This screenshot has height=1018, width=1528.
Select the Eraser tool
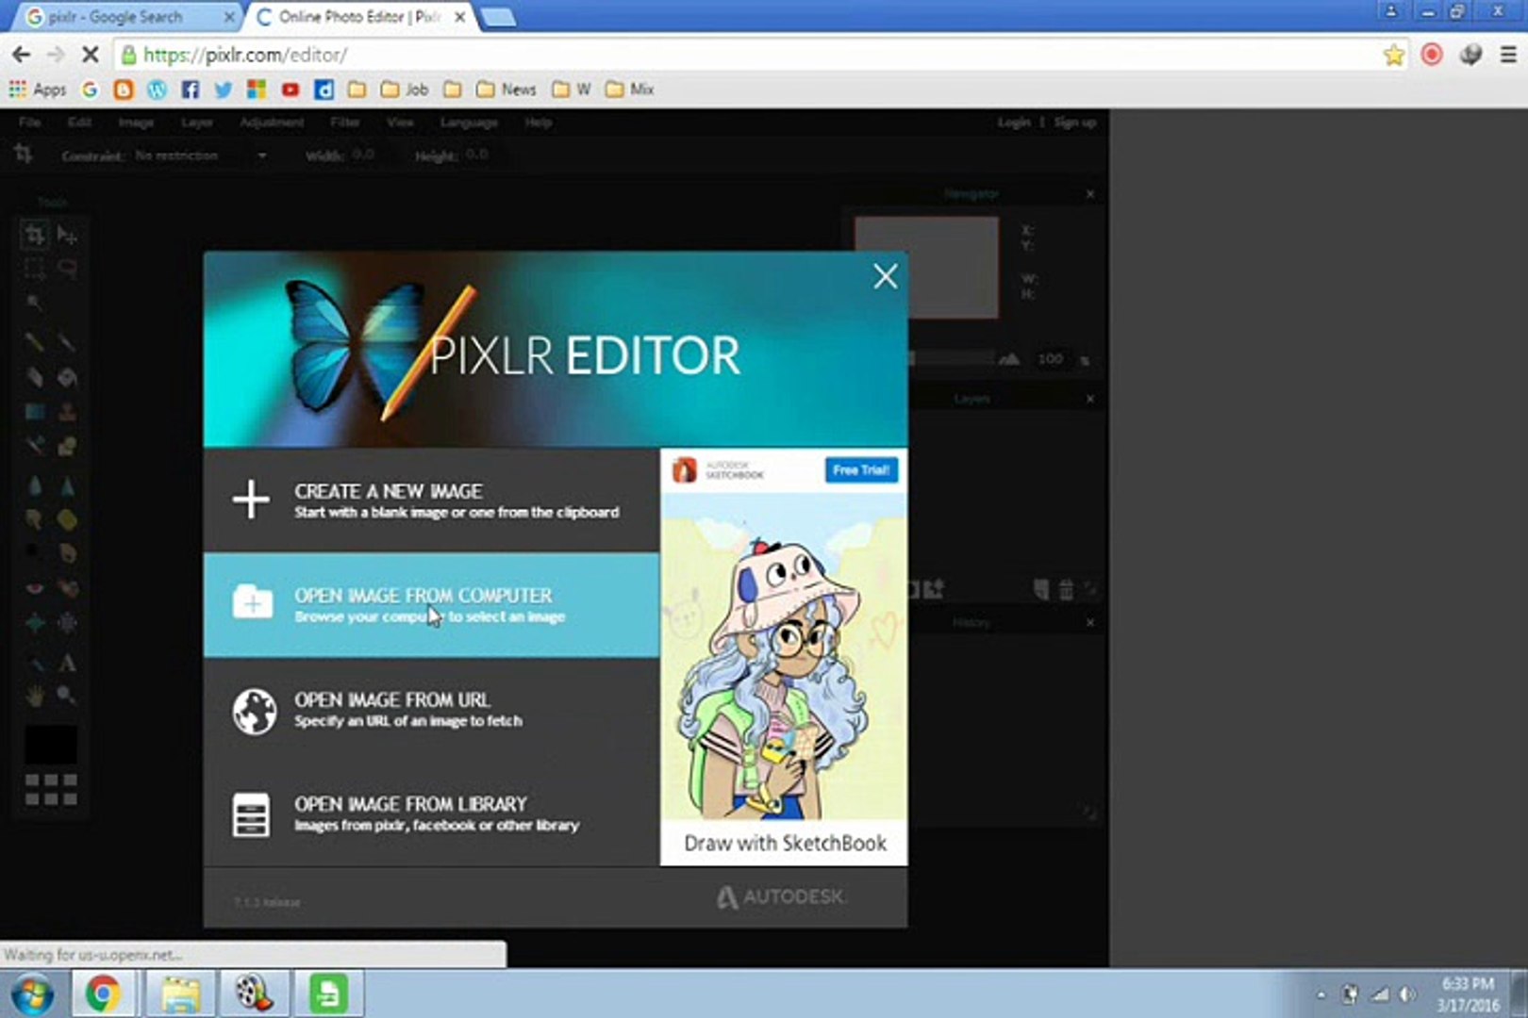tap(35, 378)
